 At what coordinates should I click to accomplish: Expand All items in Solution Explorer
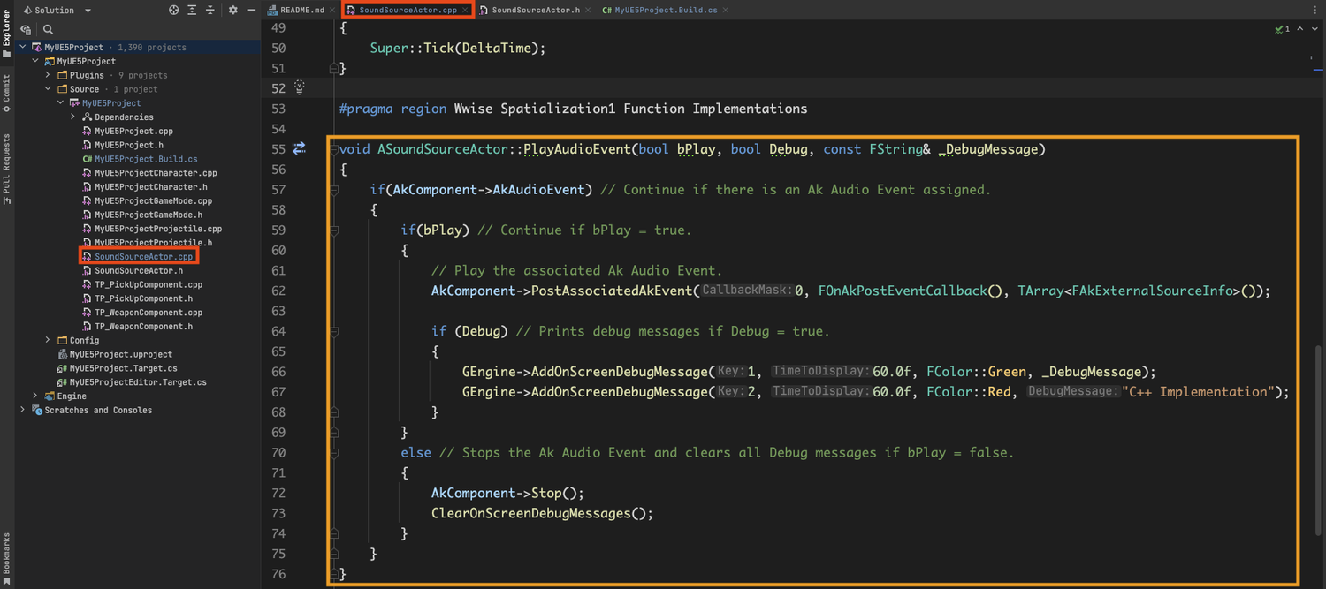click(x=193, y=10)
